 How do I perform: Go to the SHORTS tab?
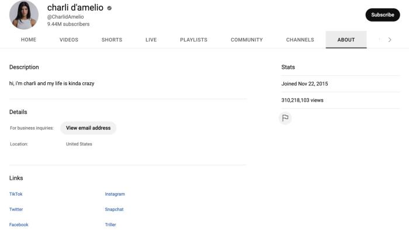(112, 40)
